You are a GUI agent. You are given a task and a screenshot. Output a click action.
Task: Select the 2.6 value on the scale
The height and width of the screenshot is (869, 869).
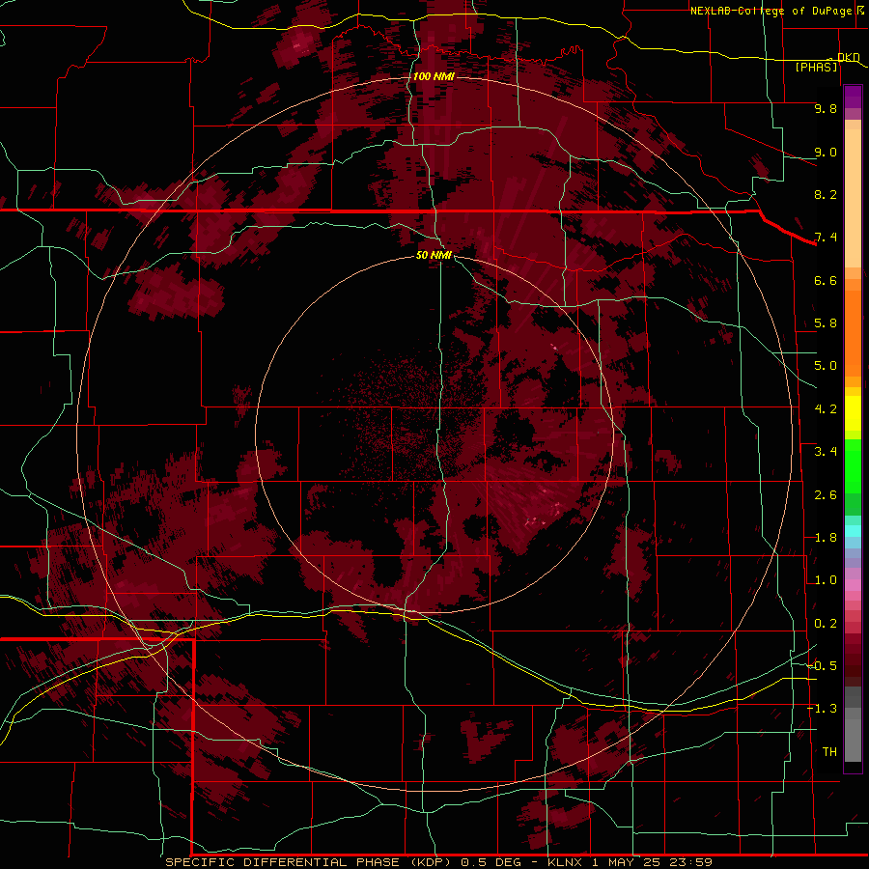[x=826, y=495]
